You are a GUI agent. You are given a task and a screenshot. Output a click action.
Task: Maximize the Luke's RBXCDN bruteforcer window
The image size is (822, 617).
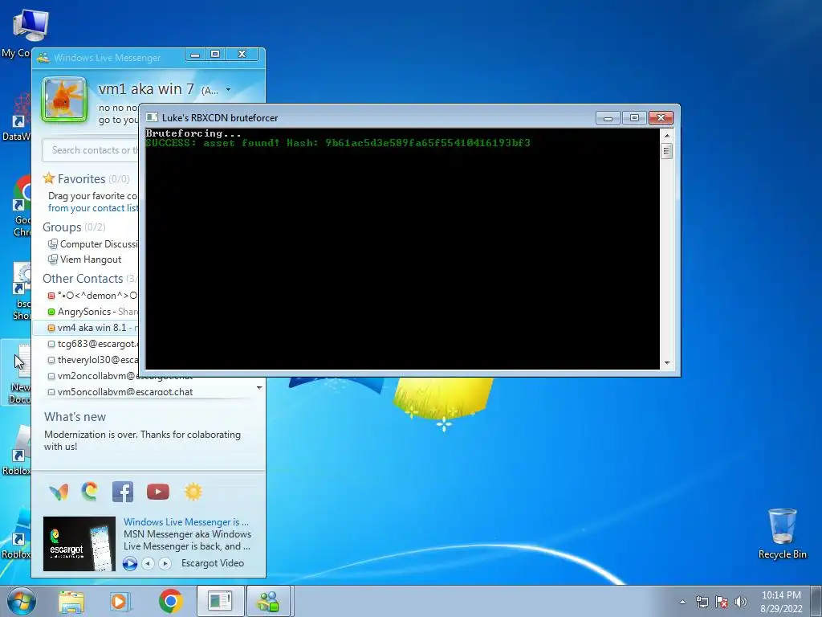634,118
